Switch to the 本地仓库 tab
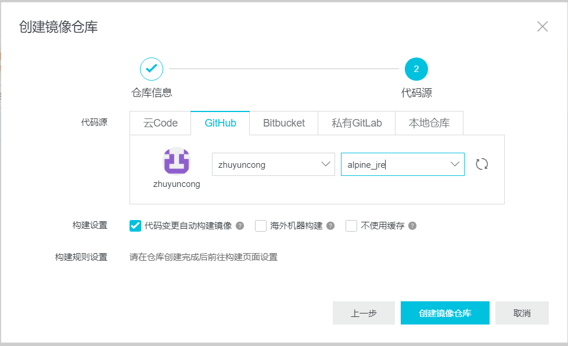The image size is (568, 346). [x=429, y=122]
